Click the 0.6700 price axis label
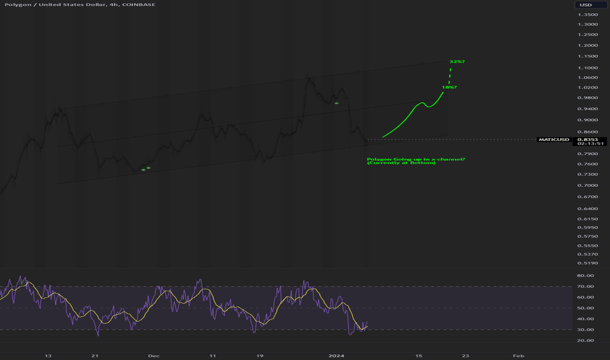Viewport: 610px width, 360px height. click(588, 197)
